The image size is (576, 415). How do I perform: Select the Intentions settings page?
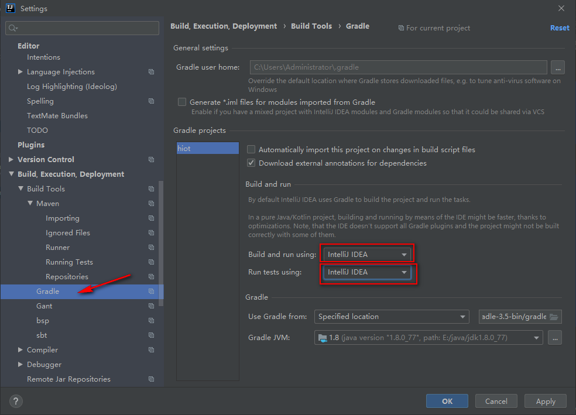tap(43, 57)
